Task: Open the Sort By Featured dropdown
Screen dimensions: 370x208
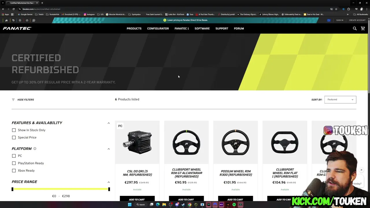Action: click(340, 100)
